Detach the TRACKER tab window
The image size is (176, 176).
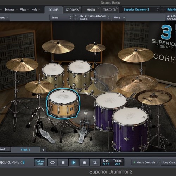click(x=117, y=8)
